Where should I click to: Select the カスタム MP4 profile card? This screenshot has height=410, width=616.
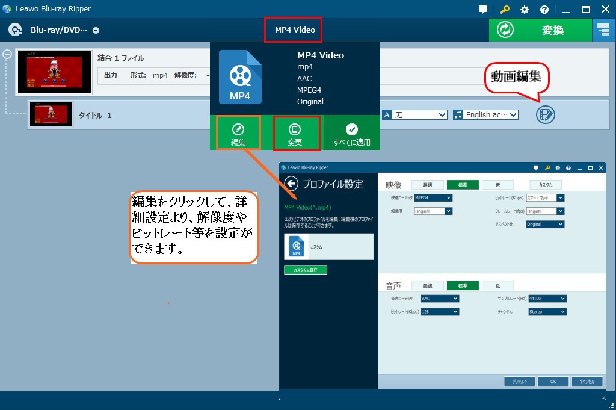point(329,247)
